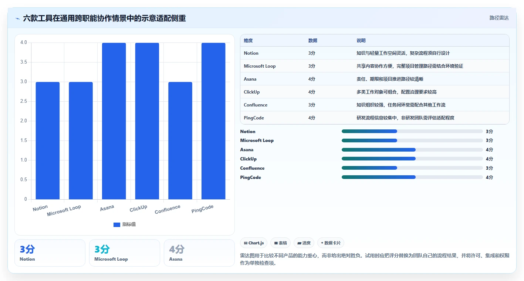Open the Notion 3分 data card
The width and height of the screenshot is (524, 281).
pyautogui.click(x=50, y=253)
